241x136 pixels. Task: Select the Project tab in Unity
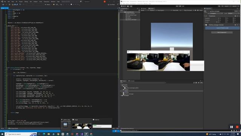[x=124, y=81]
